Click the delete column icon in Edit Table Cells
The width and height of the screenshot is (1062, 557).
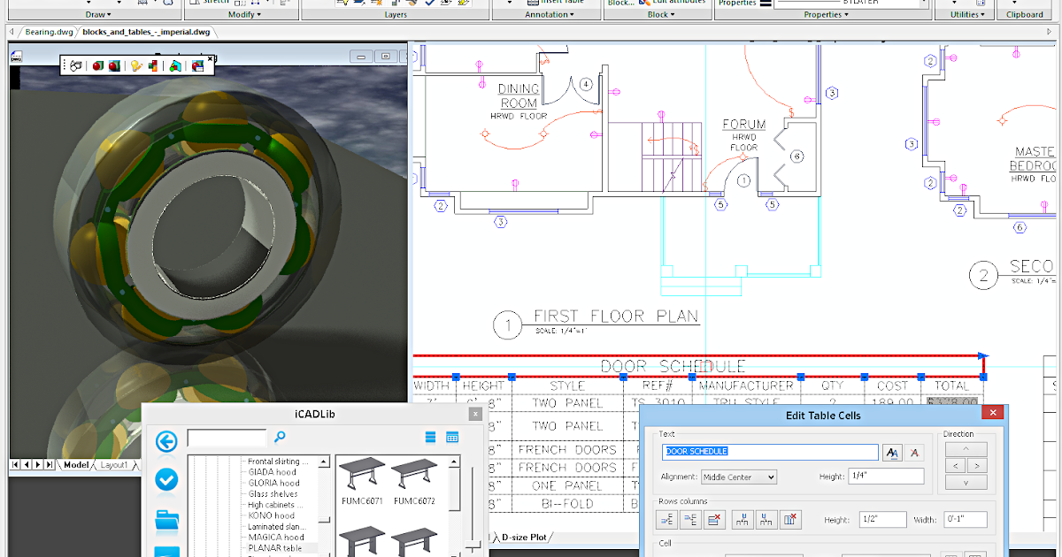[791, 520]
